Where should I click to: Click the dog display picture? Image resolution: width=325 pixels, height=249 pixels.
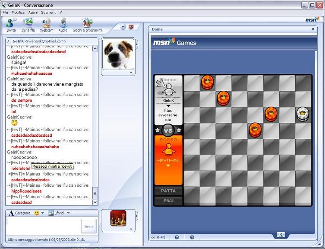(x=118, y=54)
